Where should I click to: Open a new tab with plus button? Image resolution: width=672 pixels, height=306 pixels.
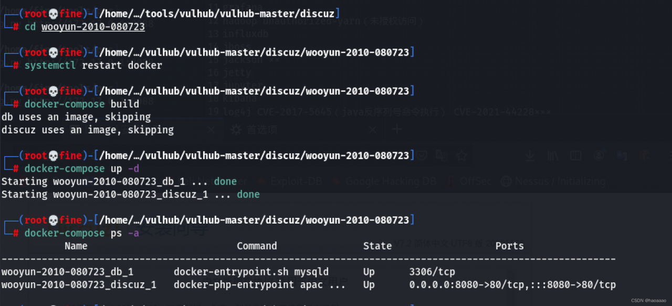pyautogui.click(x=396, y=130)
